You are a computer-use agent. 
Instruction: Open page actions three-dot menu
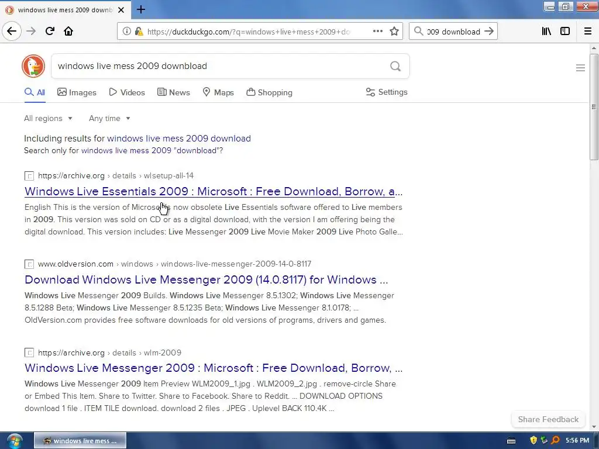[x=377, y=32]
